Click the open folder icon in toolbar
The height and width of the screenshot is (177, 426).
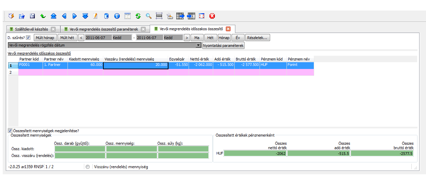(22, 16)
